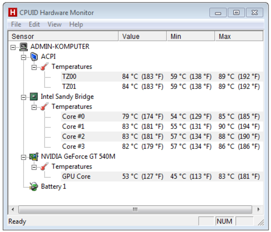Open the File menu
Viewport: 271px width, 232px height.
(16, 24)
